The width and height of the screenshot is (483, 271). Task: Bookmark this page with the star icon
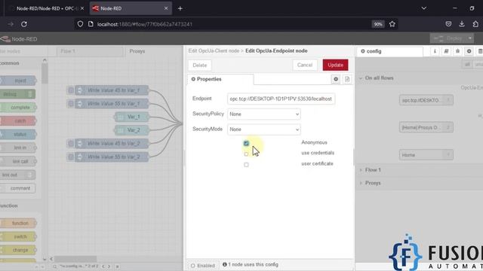coord(392,24)
